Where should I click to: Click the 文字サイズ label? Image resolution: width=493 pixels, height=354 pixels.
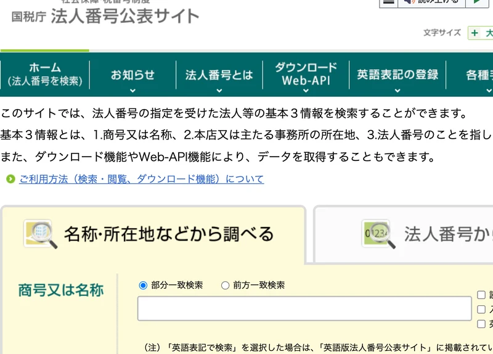[x=442, y=33]
